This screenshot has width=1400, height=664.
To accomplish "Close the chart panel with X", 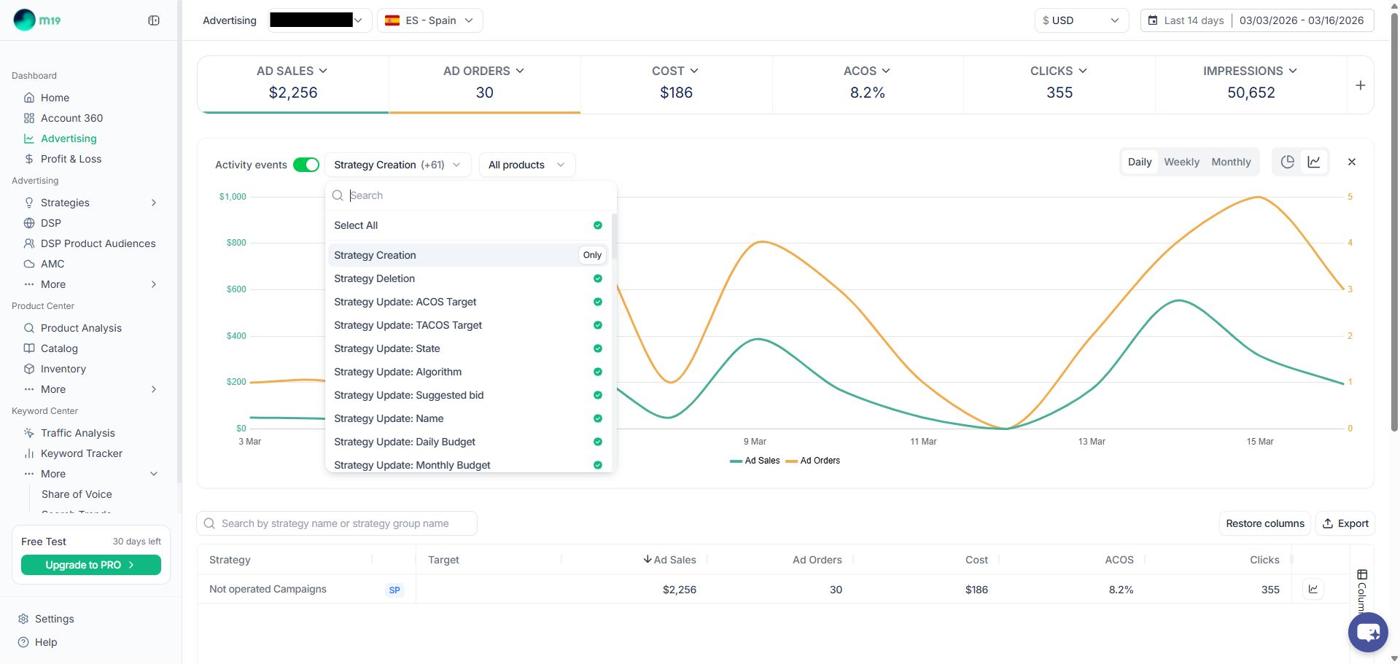I will pyautogui.click(x=1351, y=162).
